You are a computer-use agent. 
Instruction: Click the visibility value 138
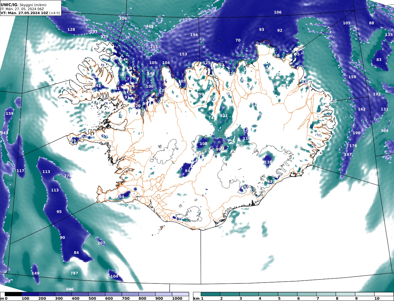(x=268, y=162)
